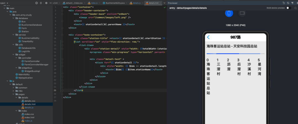Viewport: 298px width, 124px height.
Task: Click the 海珠客运站总站 - 天安科技园总站 route heading
Action: tap(232, 46)
